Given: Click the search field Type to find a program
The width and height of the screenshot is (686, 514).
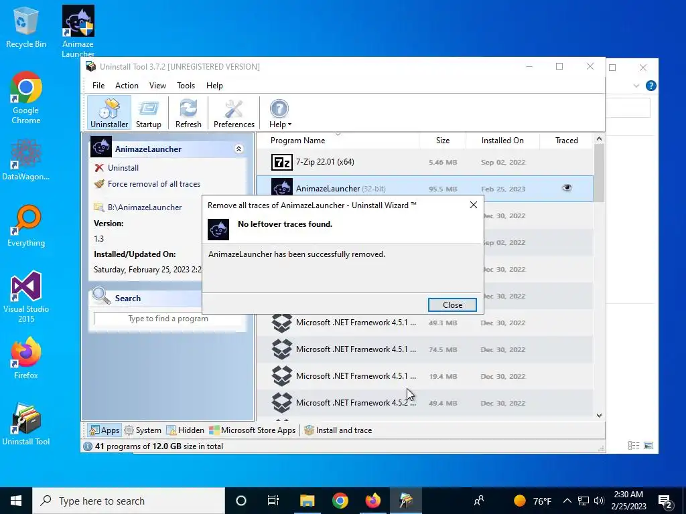Looking at the screenshot, I should [x=168, y=319].
